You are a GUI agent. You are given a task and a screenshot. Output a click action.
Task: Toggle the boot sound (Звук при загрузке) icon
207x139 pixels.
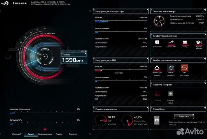click(199, 42)
